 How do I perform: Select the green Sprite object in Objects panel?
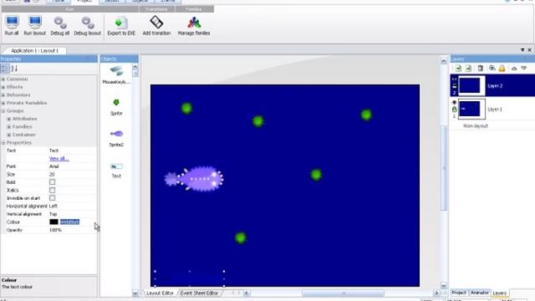tap(116, 106)
